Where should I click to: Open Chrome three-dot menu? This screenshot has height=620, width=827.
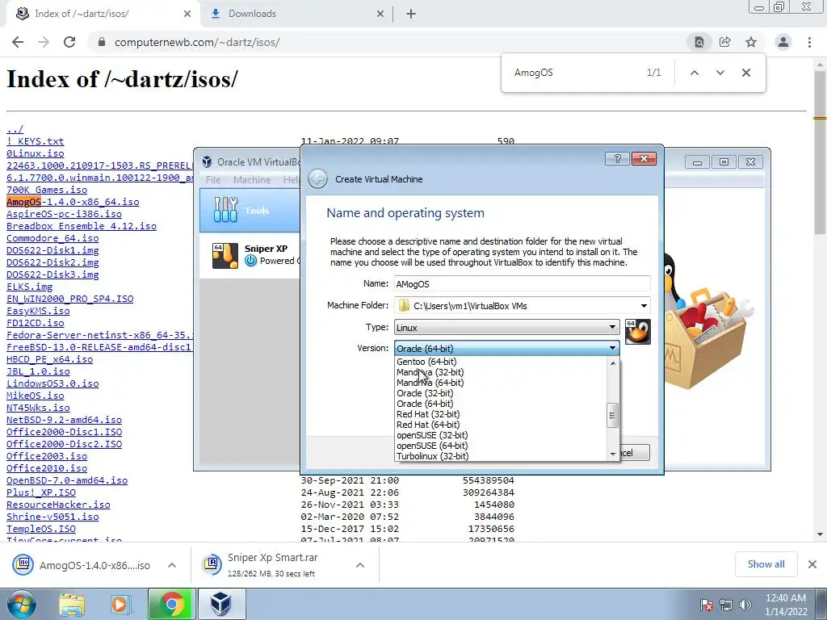click(x=809, y=42)
